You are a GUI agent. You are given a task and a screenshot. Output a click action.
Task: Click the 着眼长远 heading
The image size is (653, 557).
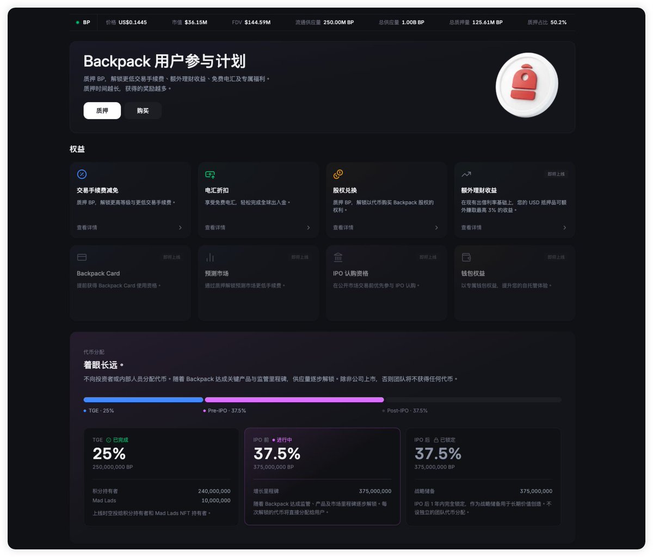tap(103, 365)
